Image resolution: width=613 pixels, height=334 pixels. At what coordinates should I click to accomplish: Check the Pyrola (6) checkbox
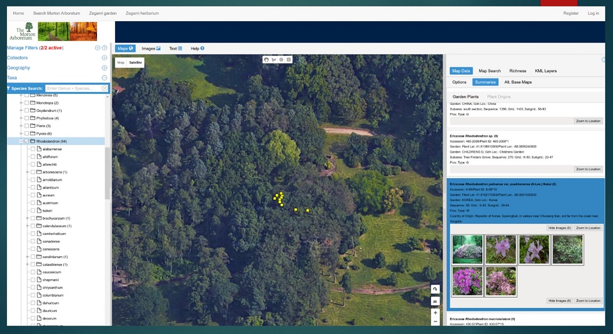point(27,133)
